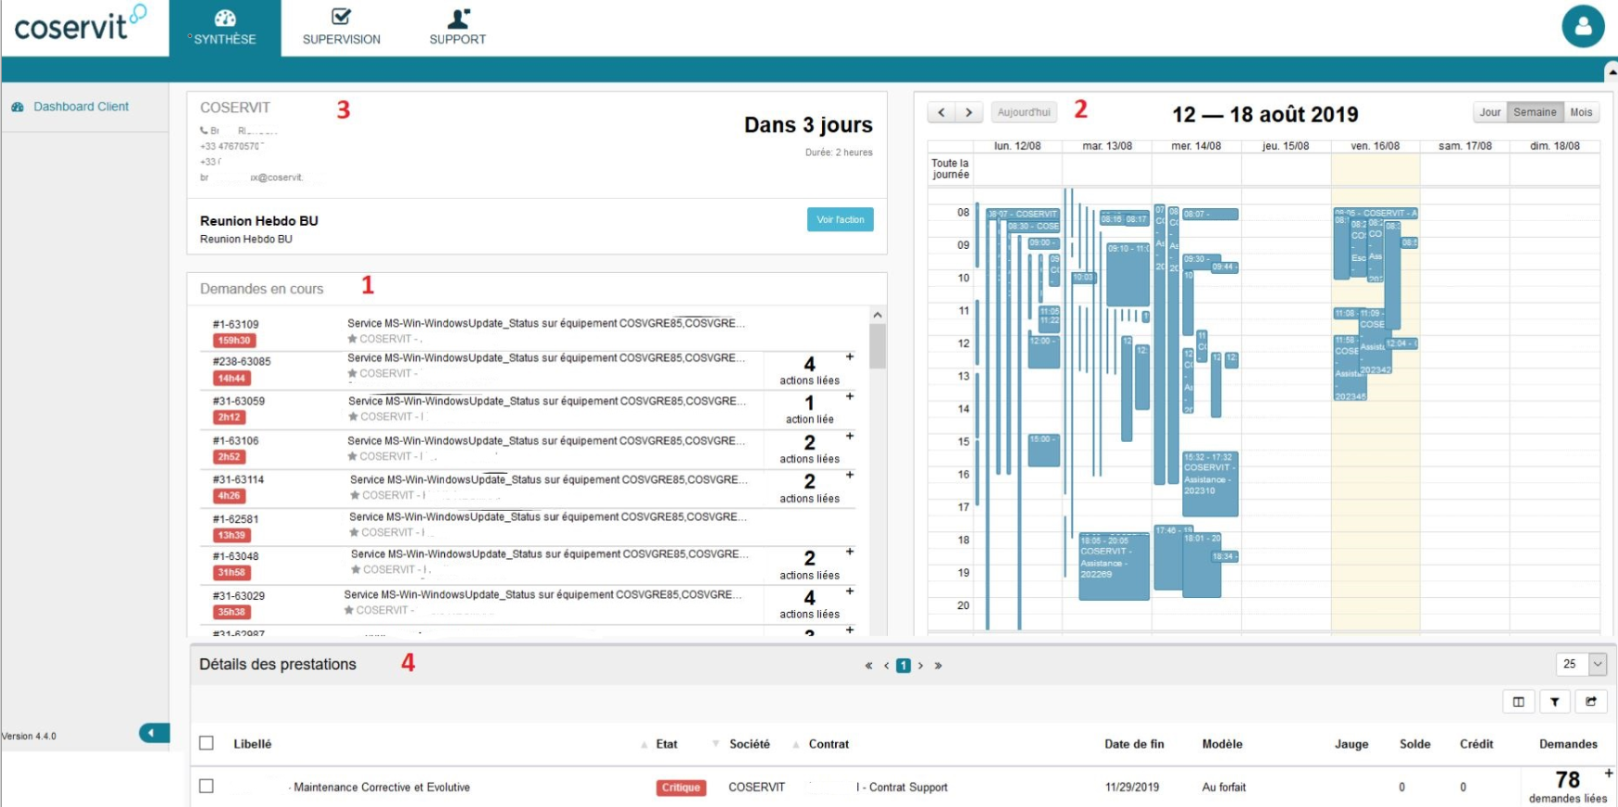
Task: Click the 35h38 red time badge
Action: coord(231,612)
